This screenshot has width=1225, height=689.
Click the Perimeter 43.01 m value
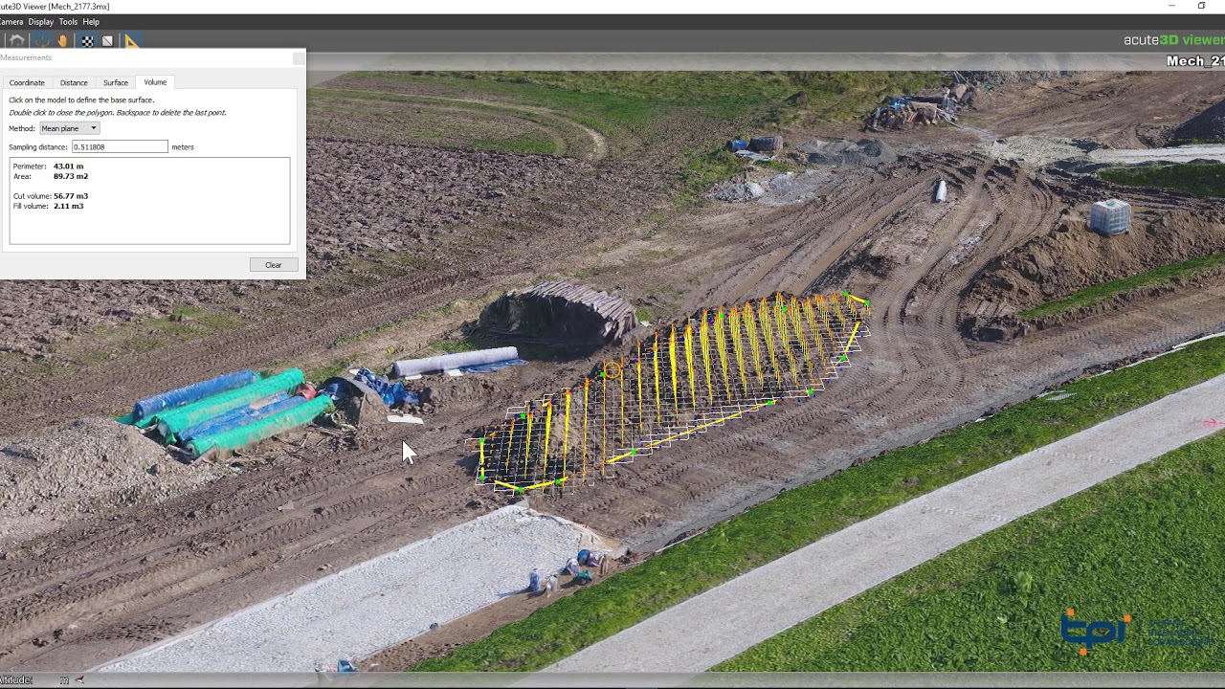pyautogui.click(x=68, y=167)
